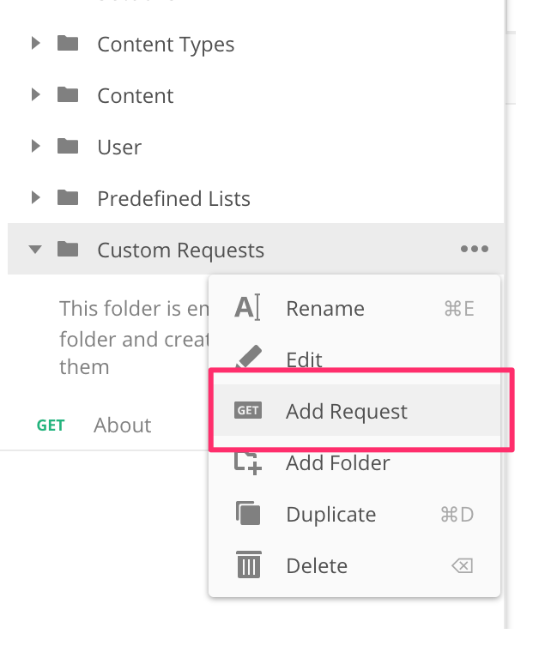Viewport: 551px width, 664px height.
Task: Select the Predefined Lists folder label
Action: pos(173,198)
